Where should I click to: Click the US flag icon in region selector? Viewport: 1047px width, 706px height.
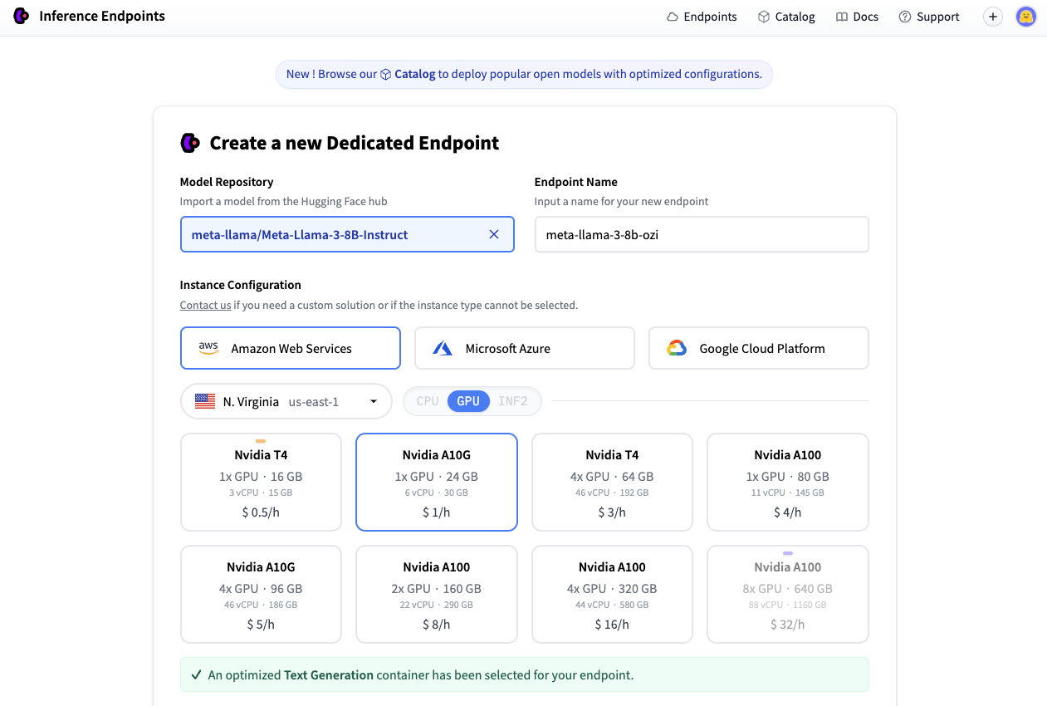[x=205, y=401]
